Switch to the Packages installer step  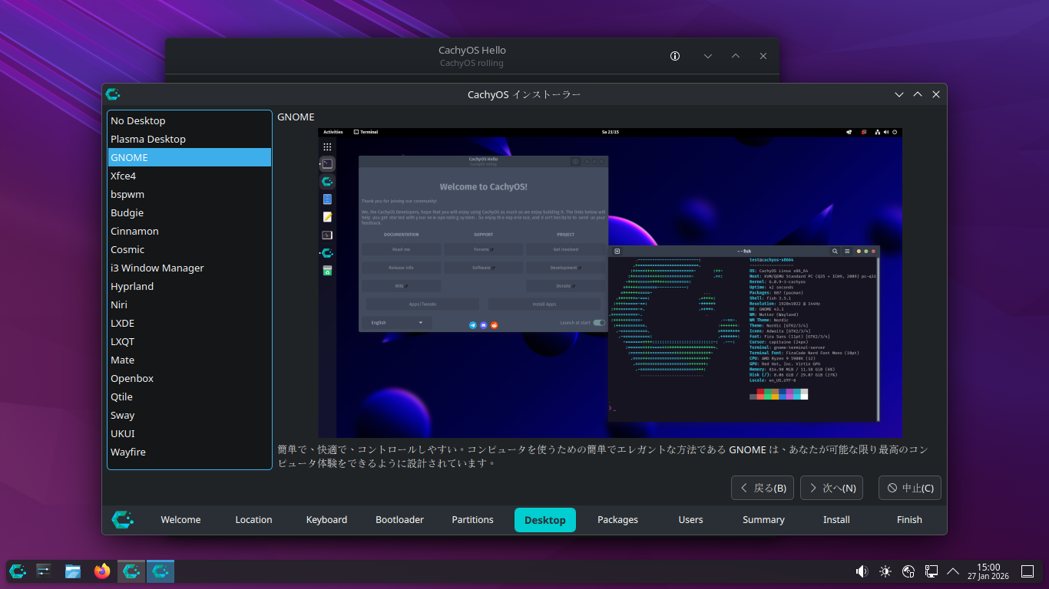point(617,519)
